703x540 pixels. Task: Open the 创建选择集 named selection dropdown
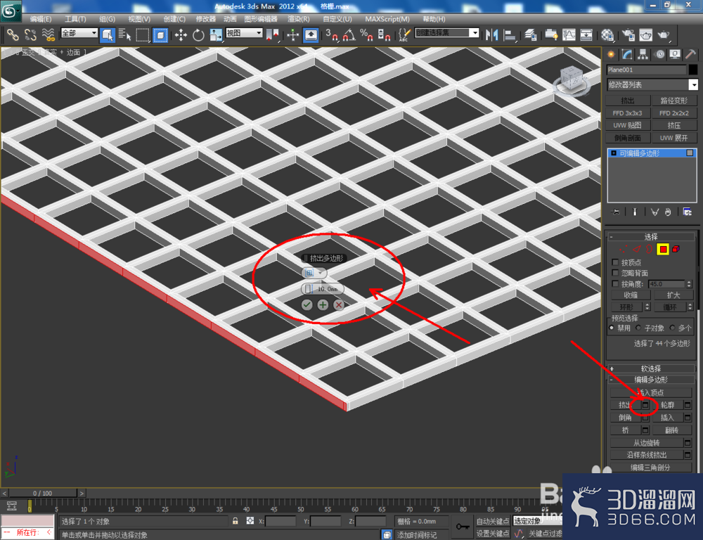pyautogui.click(x=446, y=33)
